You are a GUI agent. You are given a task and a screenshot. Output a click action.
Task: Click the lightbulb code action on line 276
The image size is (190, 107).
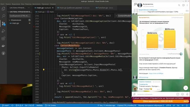click(x=44, y=70)
